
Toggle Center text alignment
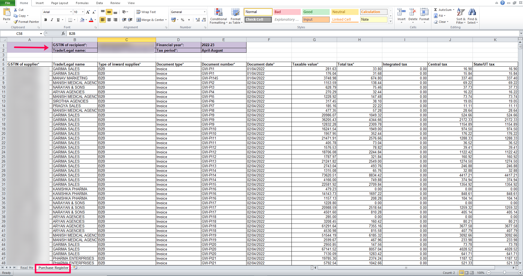(109, 20)
